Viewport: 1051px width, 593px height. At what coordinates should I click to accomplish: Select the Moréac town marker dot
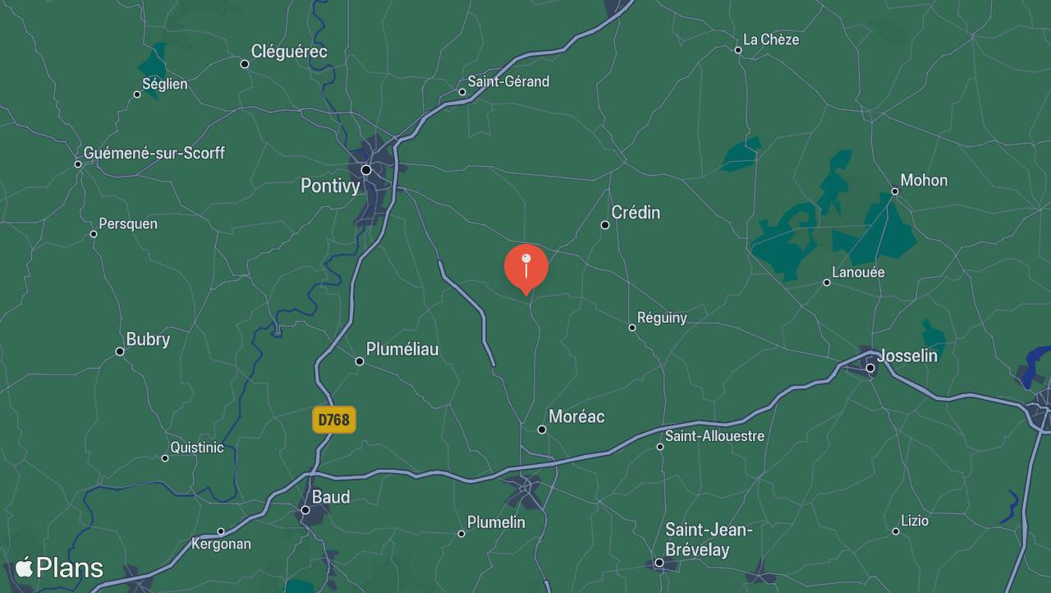pyautogui.click(x=542, y=430)
